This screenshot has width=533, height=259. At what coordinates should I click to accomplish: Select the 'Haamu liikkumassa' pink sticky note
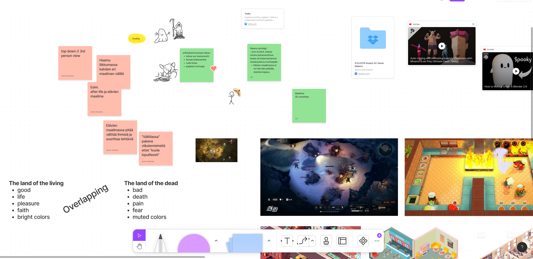pyautogui.click(x=113, y=72)
